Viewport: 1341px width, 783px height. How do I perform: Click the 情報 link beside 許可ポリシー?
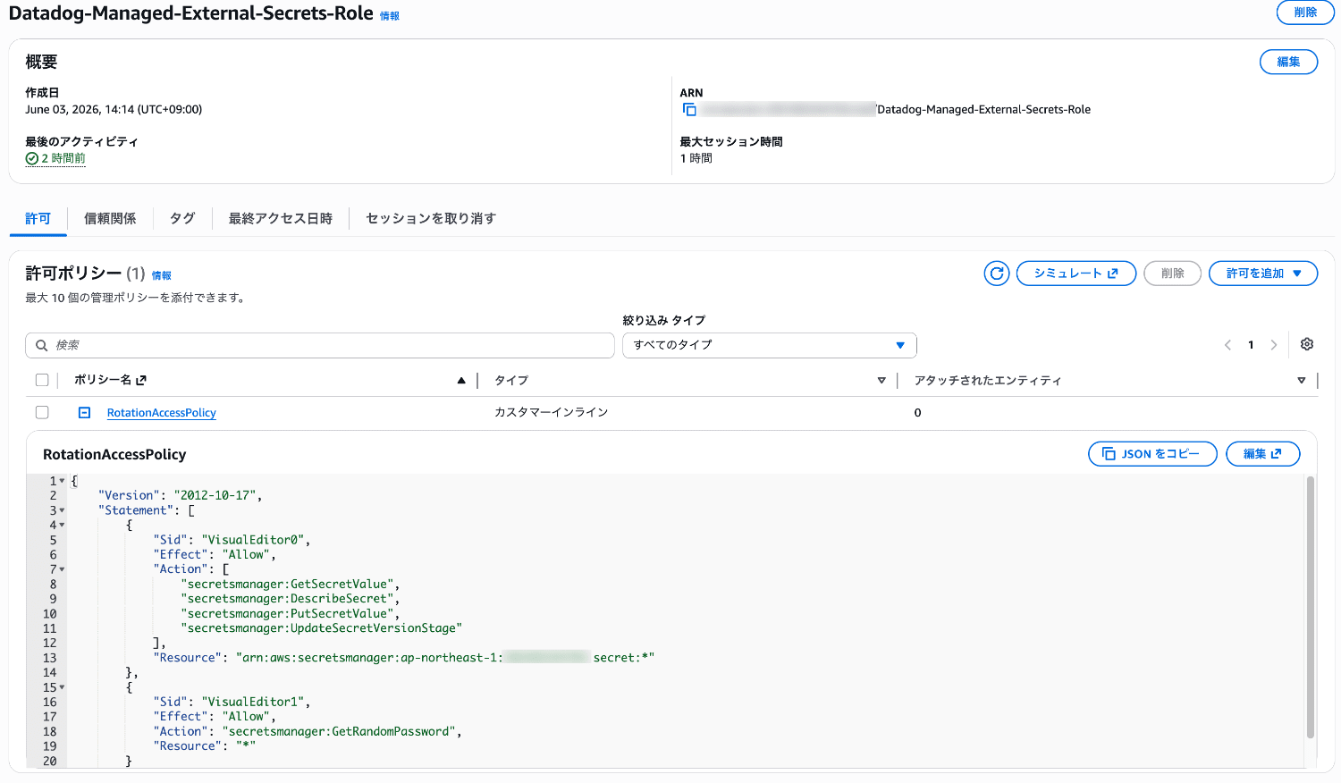162,275
